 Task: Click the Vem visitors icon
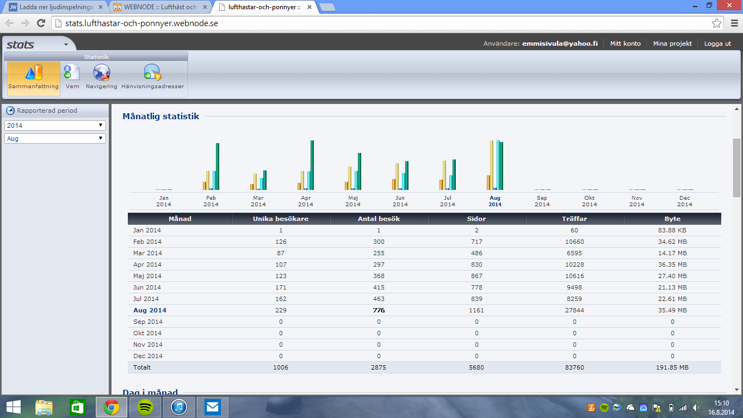click(72, 76)
